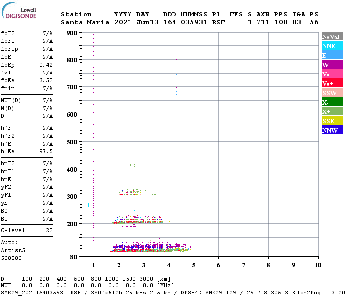This screenshot has height=296, width=346.
Task: Click the Lowell Digisonde logo
Action: pos(19,10)
